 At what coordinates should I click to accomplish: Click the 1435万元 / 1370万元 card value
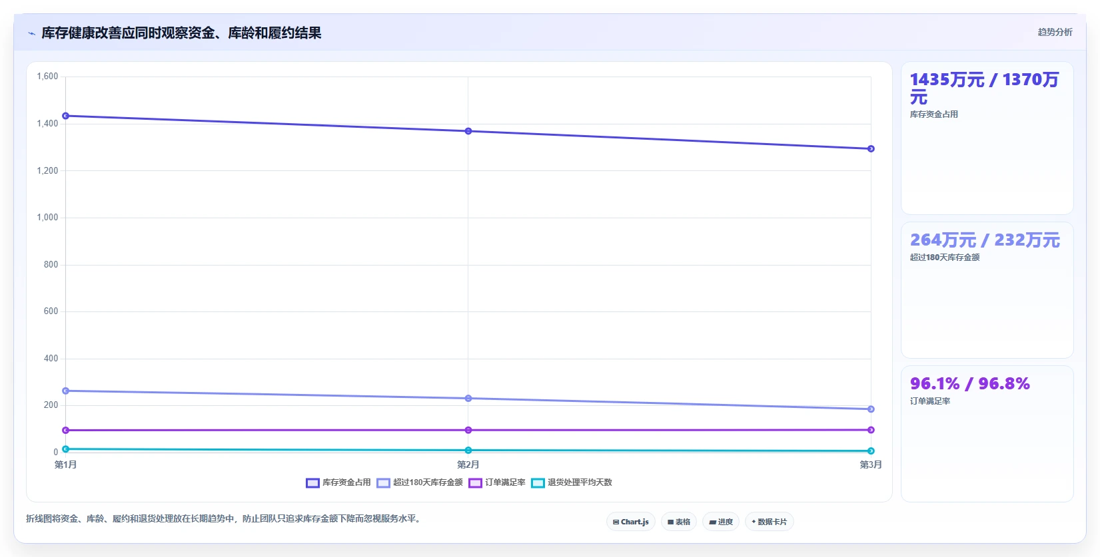[984, 89]
